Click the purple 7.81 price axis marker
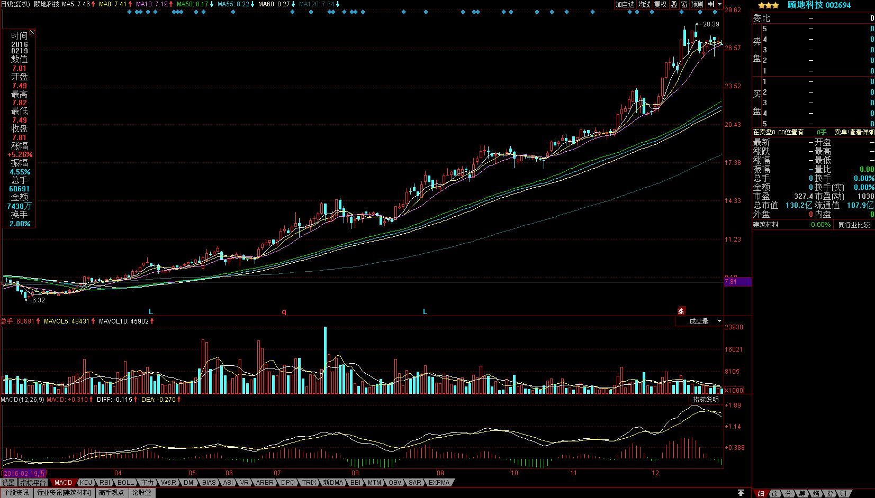This screenshot has height=498, width=875. [x=737, y=282]
